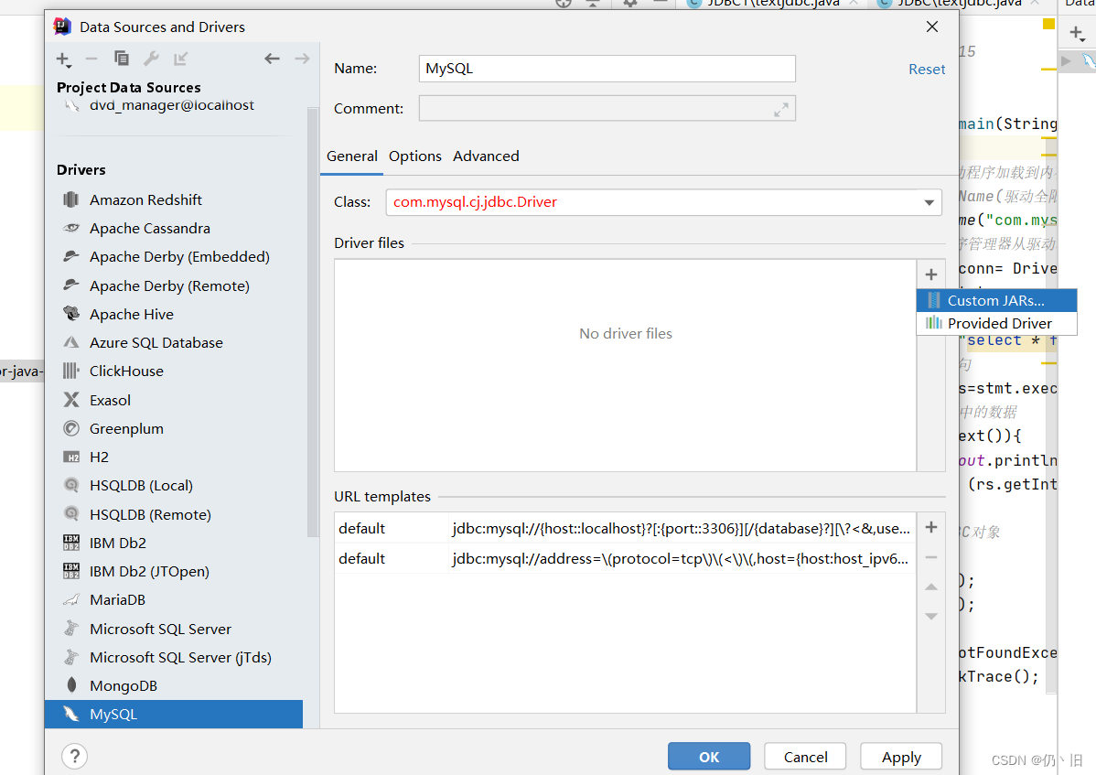1096x775 pixels.
Task: Select Apache Derby (Remote) driver
Action: (x=173, y=285)
